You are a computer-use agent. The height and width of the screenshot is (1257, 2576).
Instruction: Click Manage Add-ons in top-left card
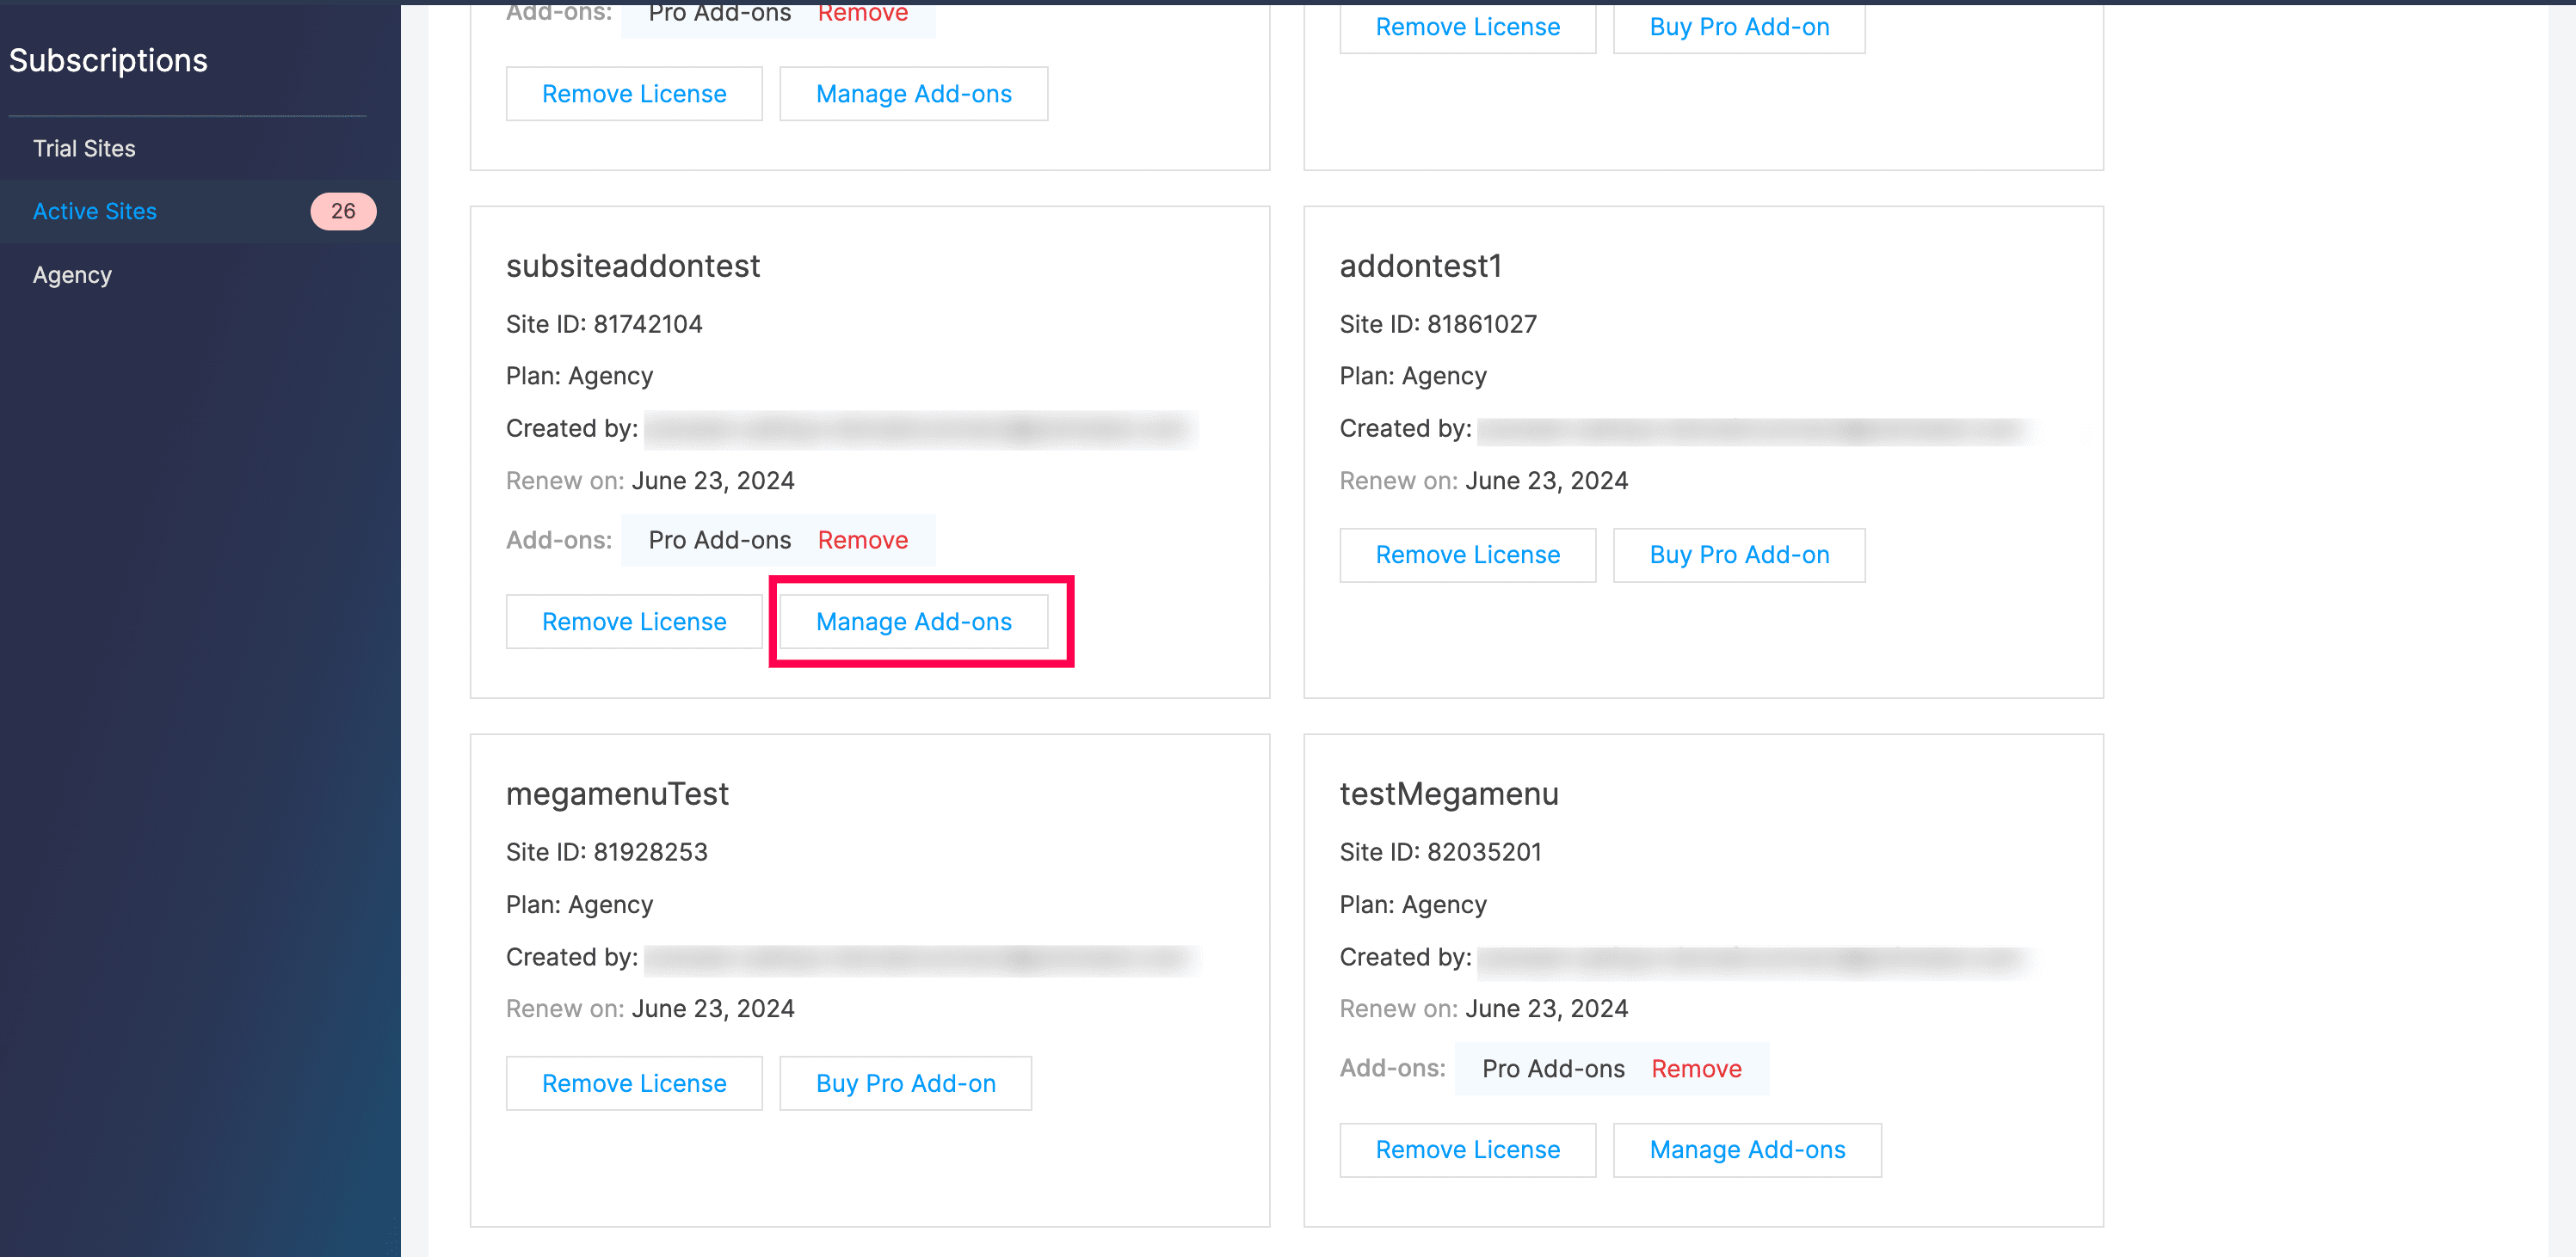click(x=913, y=94)
